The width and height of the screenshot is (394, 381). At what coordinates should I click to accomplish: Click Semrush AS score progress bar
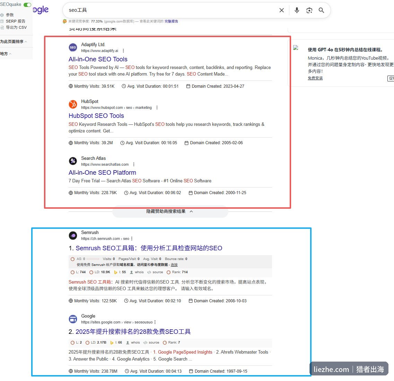coord(93,259)
